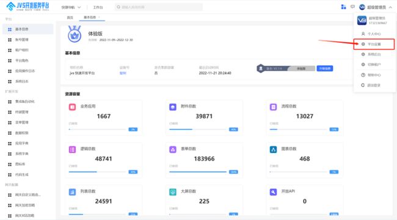Click the VB avatar in the user dropdown

362,21
